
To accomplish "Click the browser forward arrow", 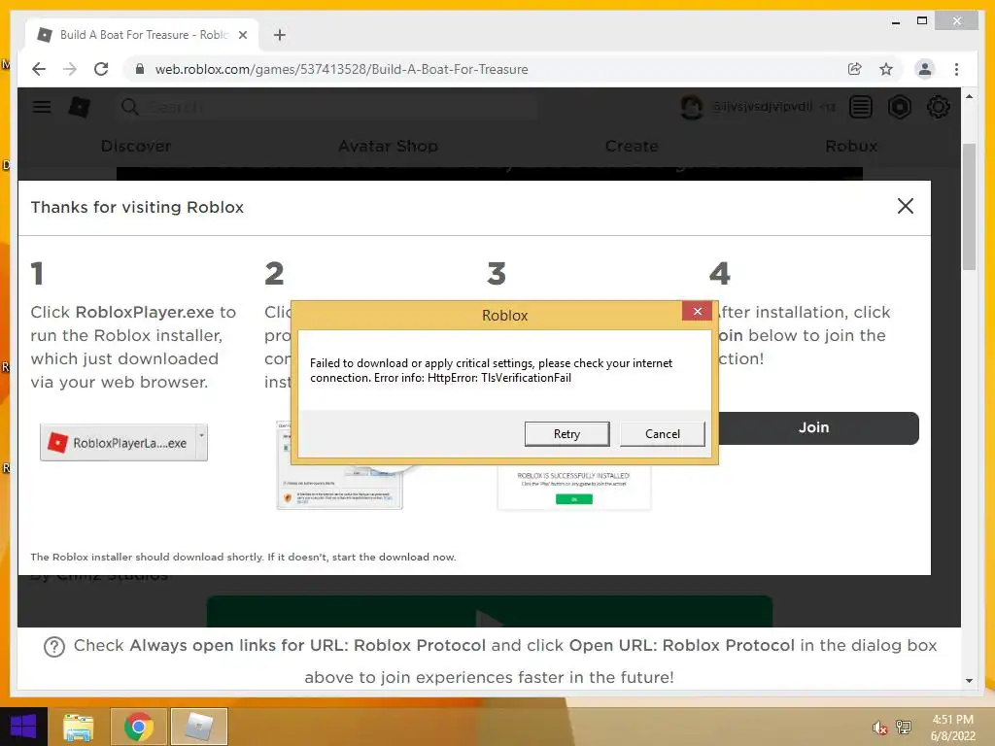I will (x=70, y=69).
